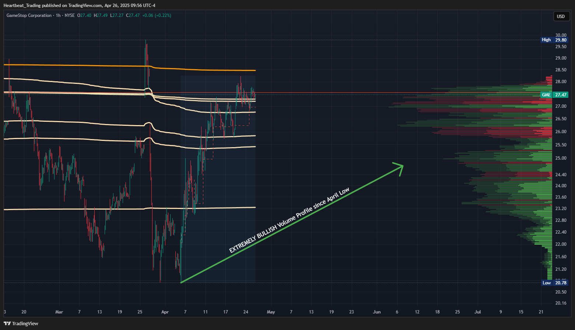Select the Low 20.78 price label
The height and width of the screenshot is (330, 575).
pos(555,283)
